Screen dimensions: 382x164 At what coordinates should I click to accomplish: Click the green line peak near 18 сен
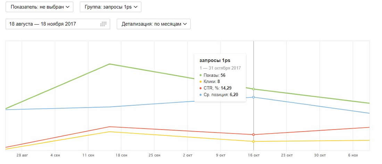(110, 64)
